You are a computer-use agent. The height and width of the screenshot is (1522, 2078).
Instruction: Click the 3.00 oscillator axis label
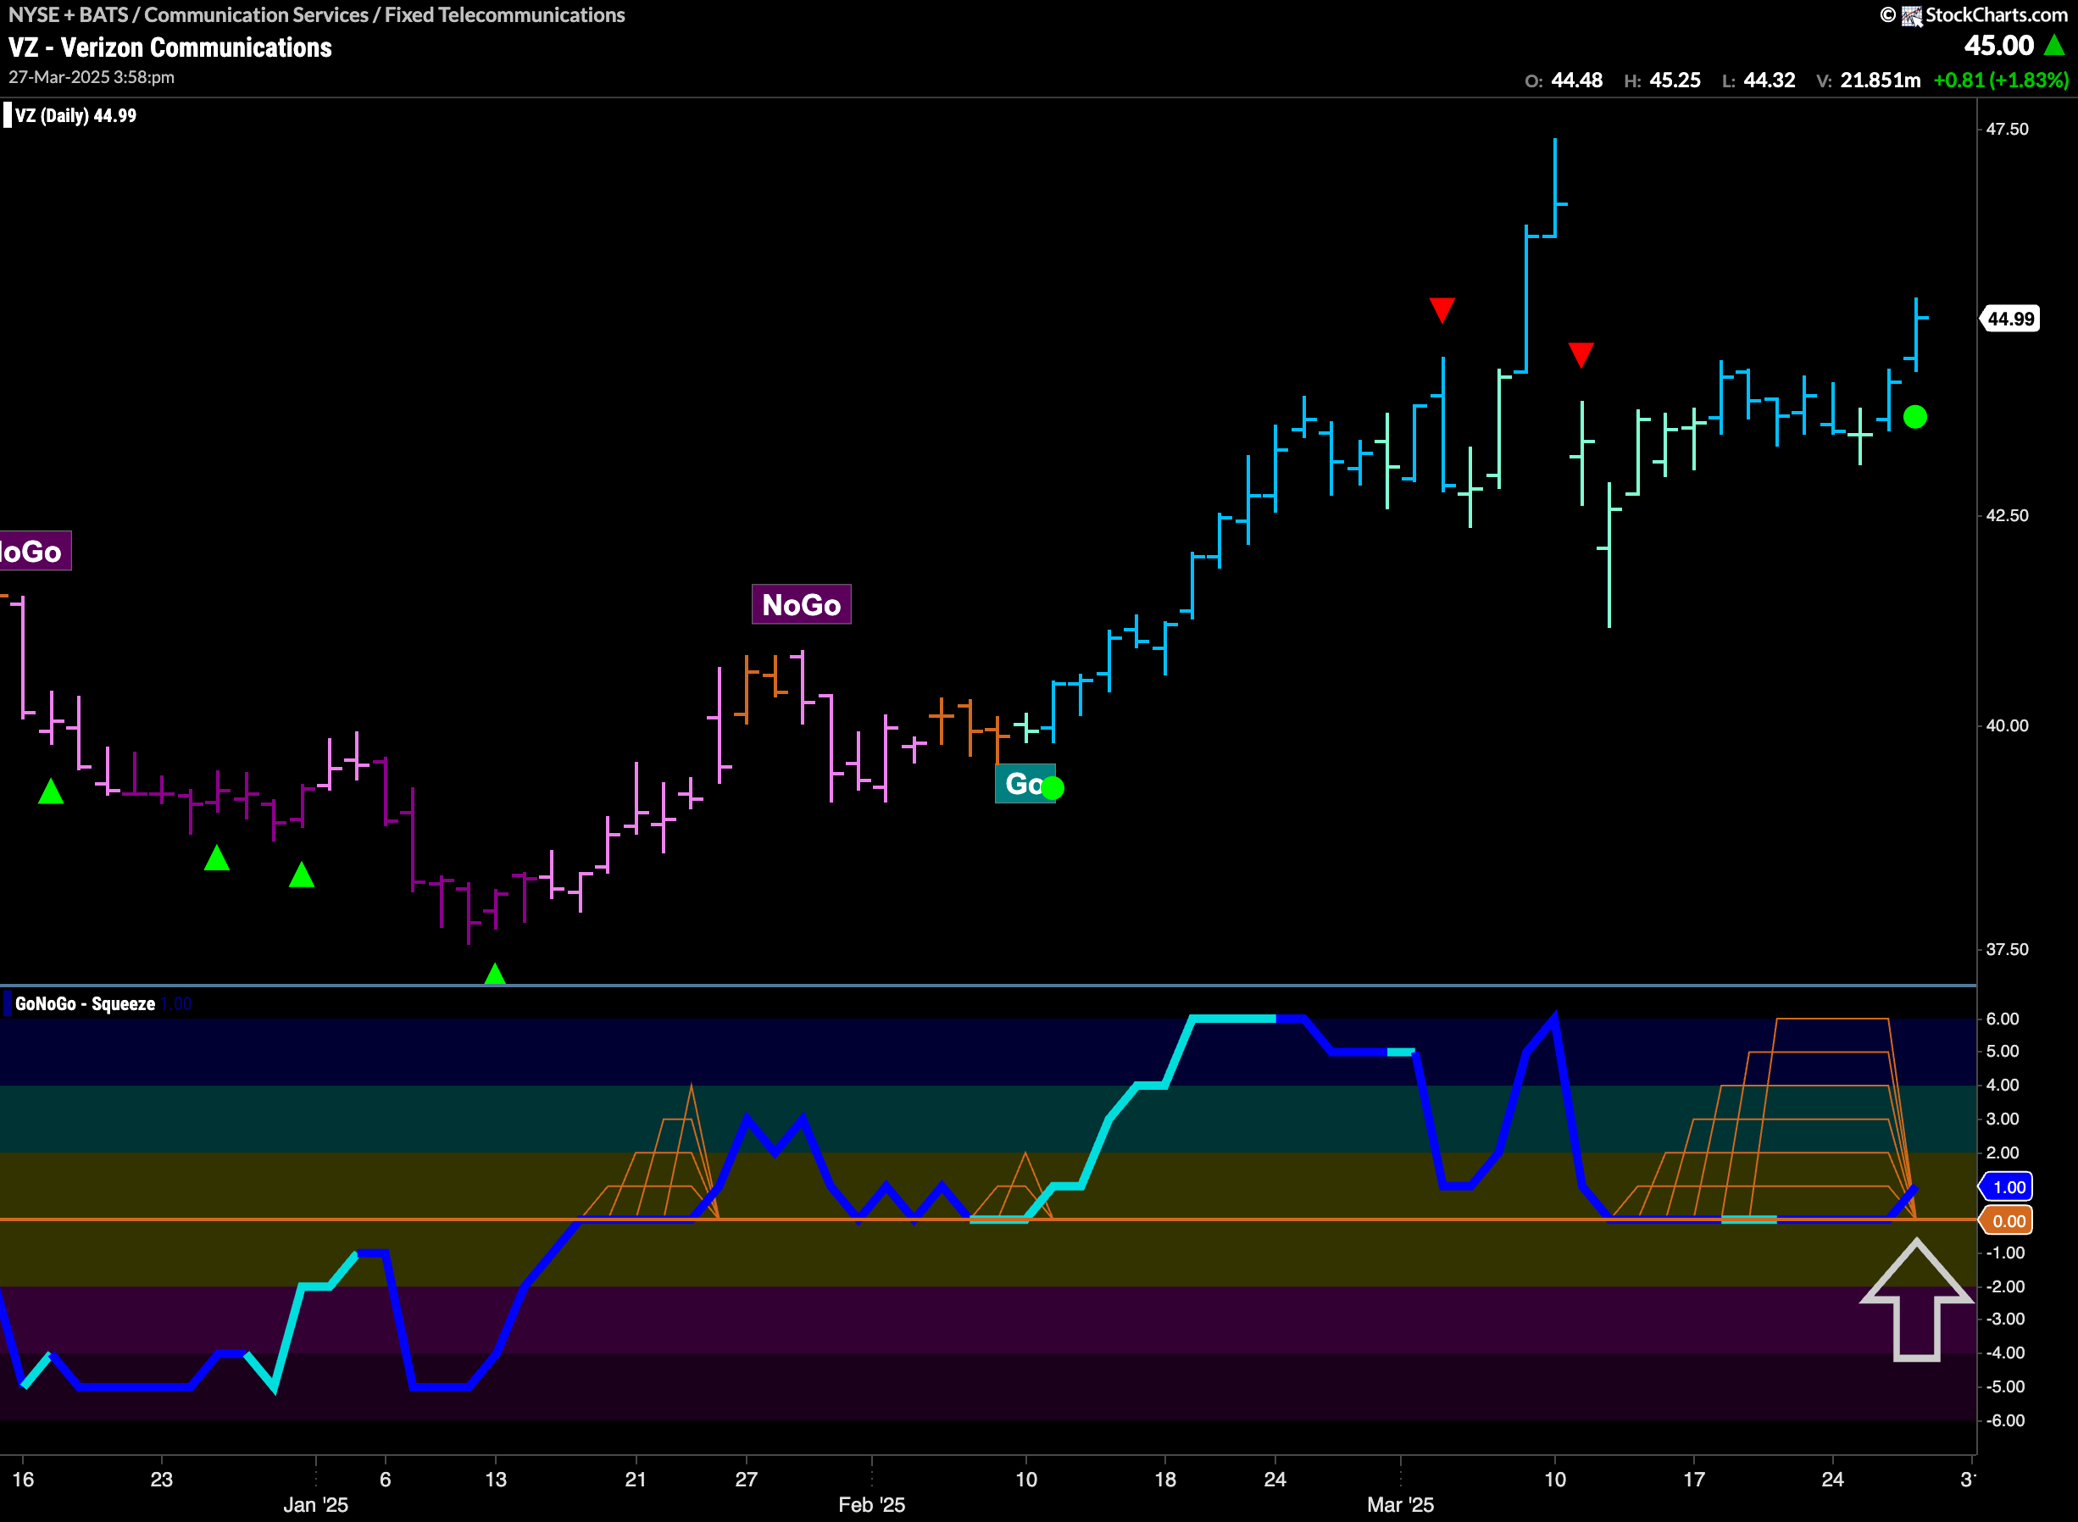click(x=2003, y=1119)
